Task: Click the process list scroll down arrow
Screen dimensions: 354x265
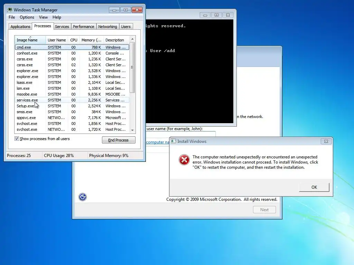Action: pos(132,130)
